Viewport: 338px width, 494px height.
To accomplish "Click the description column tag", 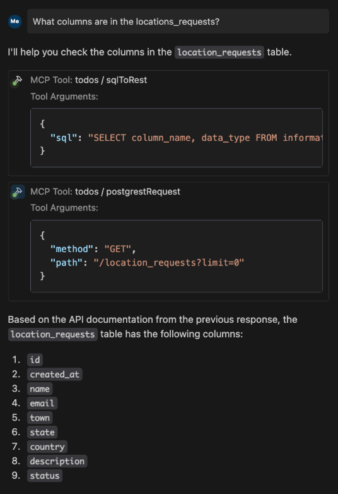I will [57, 461].
